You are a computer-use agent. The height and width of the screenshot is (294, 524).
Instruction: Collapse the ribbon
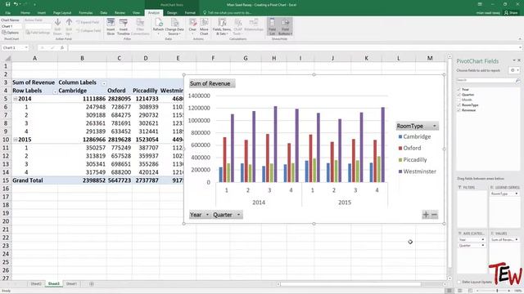click(x=520, y=39)
